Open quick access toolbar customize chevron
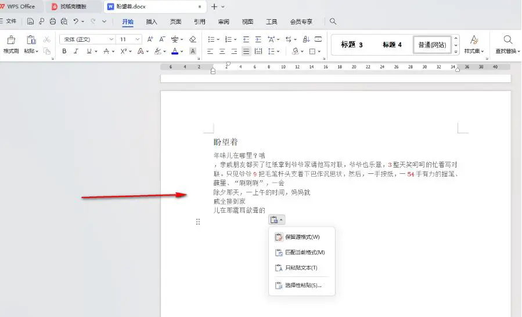 pos(104,21)
